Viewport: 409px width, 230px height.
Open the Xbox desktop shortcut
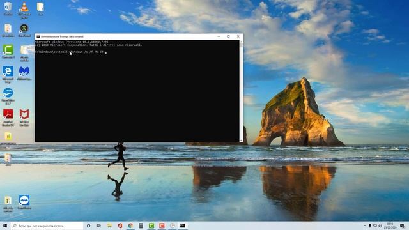24,30
